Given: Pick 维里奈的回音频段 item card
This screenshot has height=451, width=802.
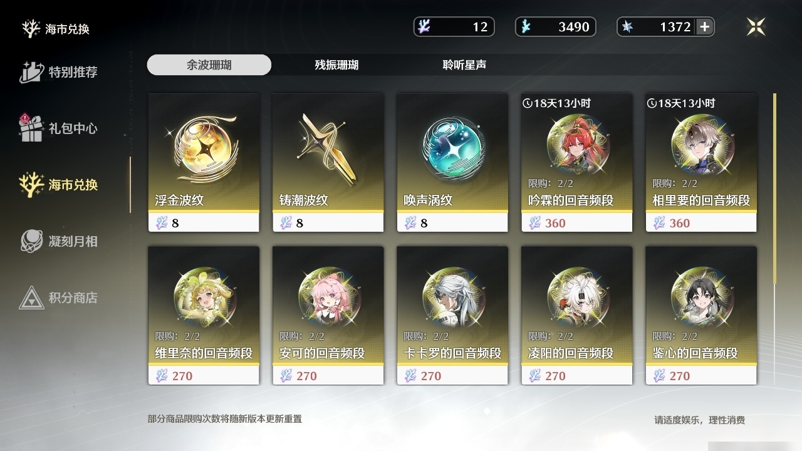Looking at the screenshot, I should tap(204, 315).
